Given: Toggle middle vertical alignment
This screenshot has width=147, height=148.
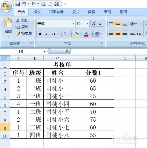Looking at the screenshot, I should click(118, 24).
